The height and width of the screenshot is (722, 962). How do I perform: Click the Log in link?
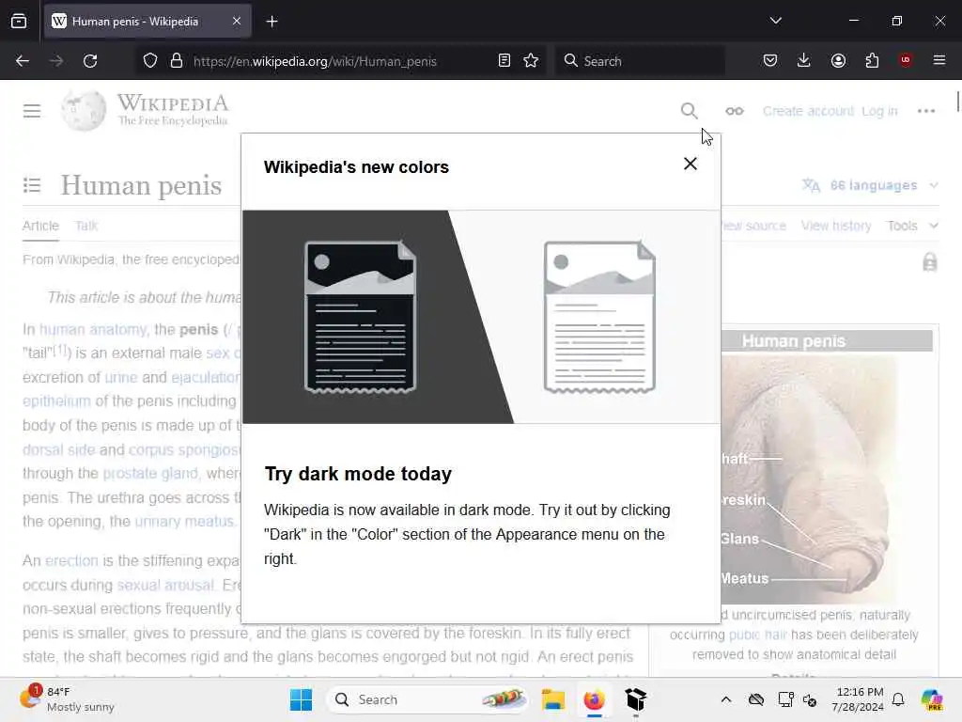tap(879, 111)
